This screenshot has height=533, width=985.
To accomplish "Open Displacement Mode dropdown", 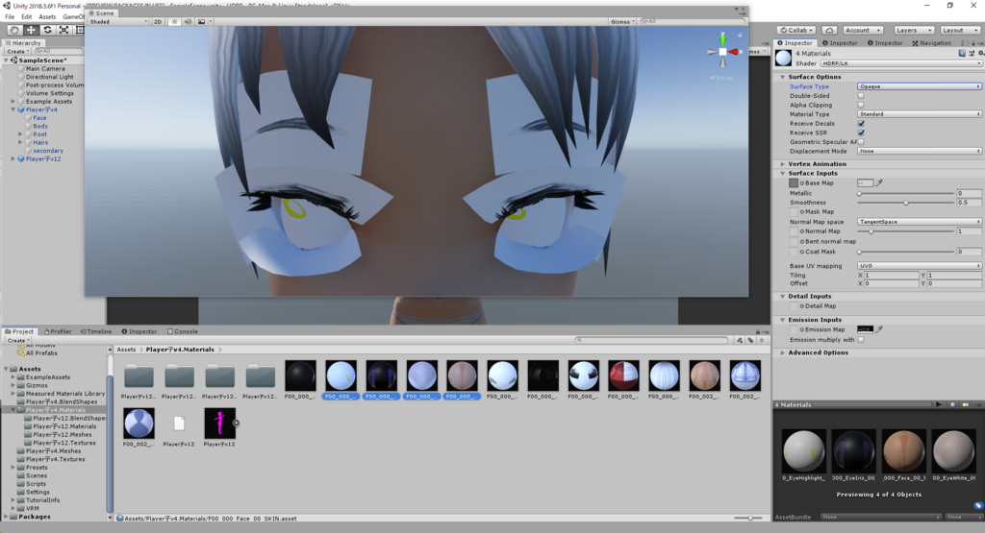I will 919,151.
